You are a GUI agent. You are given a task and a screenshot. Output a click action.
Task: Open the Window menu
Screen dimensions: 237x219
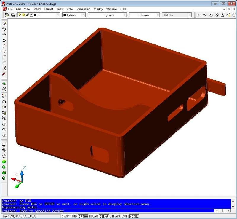coord(112,9)
